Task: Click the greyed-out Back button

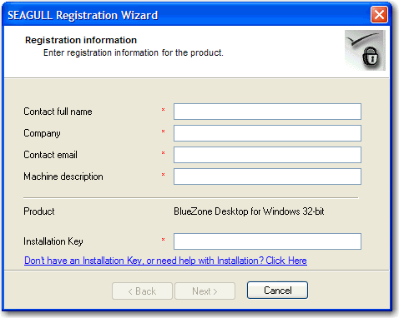Action: tap(142, 291)
